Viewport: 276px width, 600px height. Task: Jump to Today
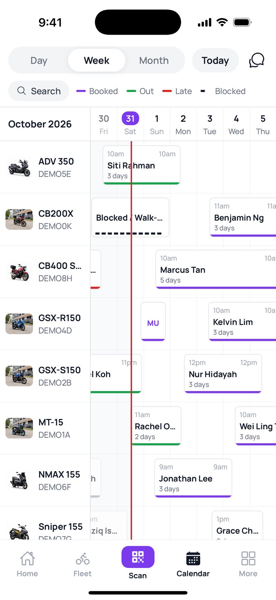215,60
